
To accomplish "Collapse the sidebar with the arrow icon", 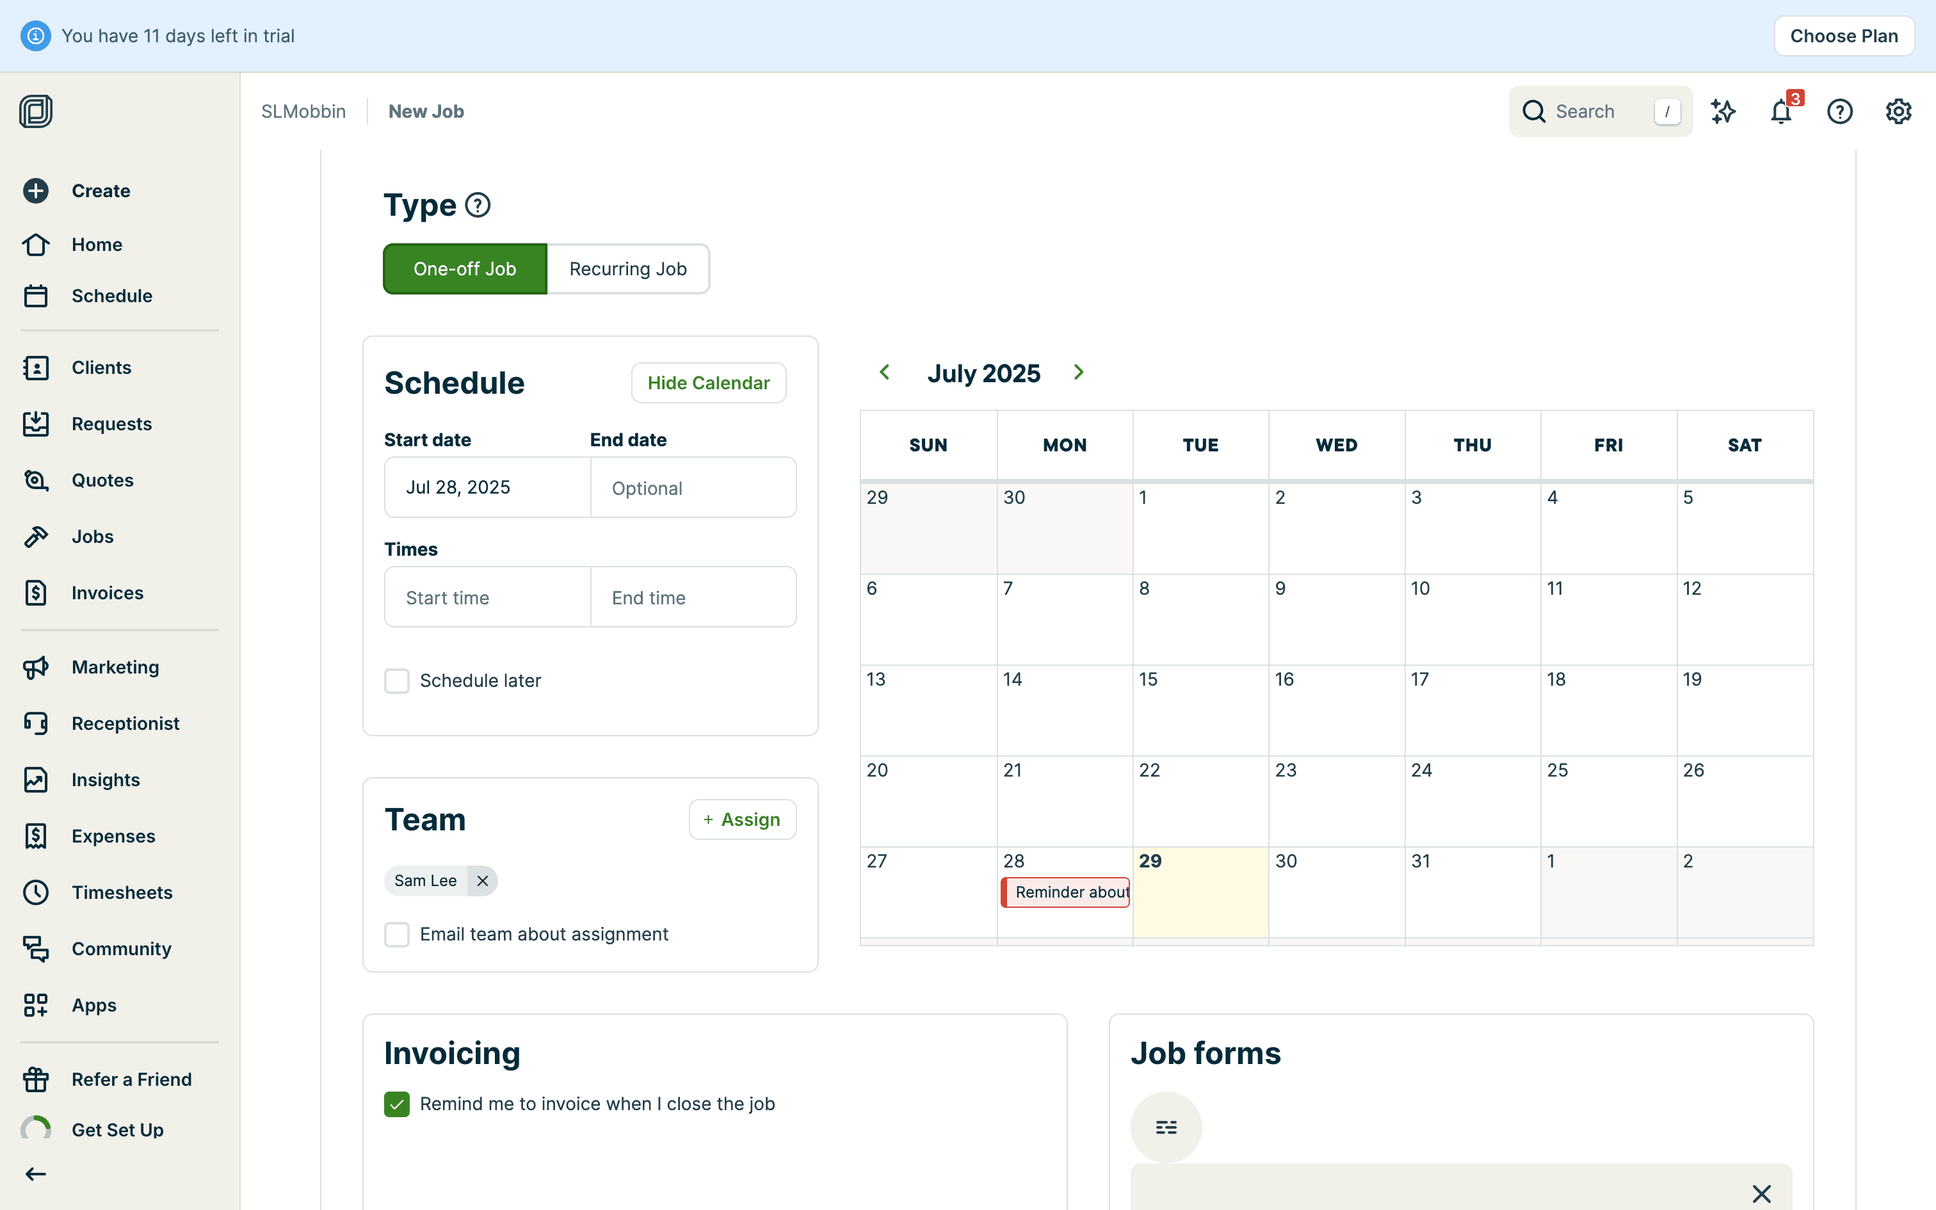I will [x=35, y=1173].
